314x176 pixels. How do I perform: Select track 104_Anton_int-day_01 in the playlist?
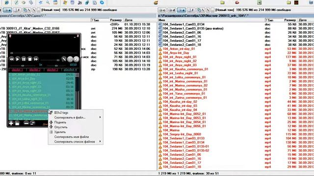tap(42, 75)
